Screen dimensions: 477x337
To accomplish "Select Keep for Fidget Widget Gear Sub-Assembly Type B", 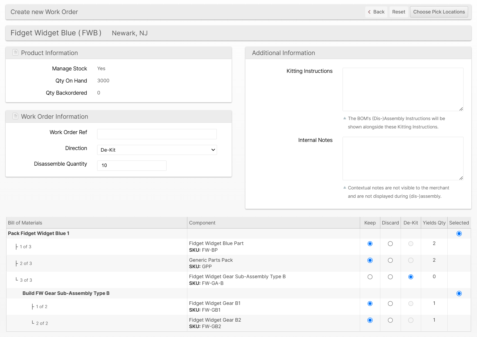I will (x=370, y=277).
